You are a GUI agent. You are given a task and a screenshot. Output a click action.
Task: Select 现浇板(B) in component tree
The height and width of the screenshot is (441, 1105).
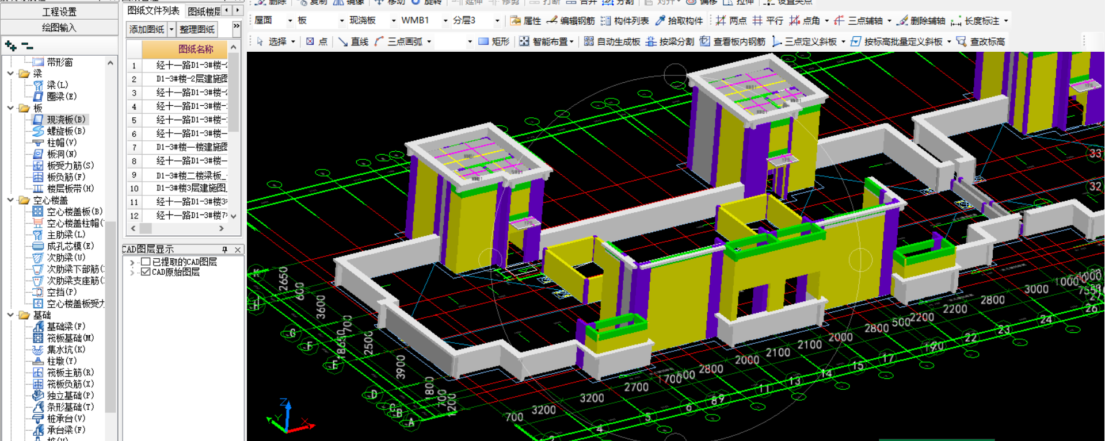pos(59,120)
